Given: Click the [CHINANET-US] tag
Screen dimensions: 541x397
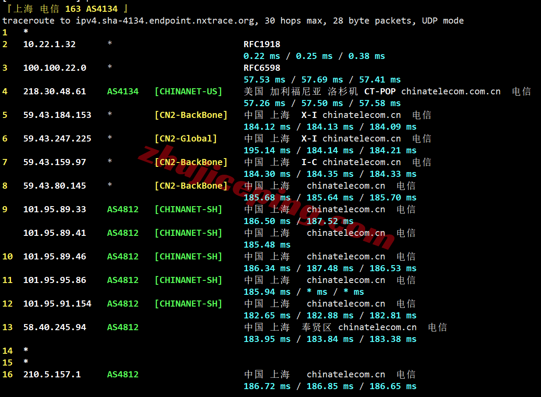Looking at the screenshot, I should [188, 91].
